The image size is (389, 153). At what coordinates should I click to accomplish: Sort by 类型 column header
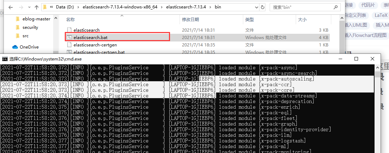(250, 20)
